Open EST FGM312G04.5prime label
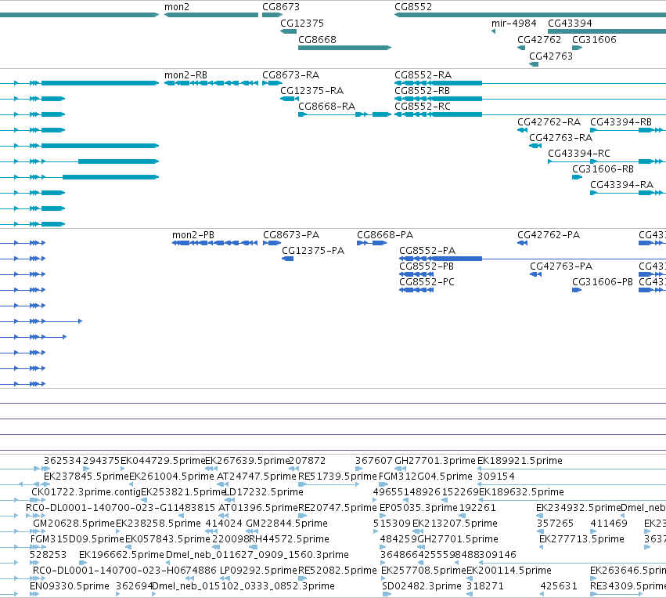This screenshot has height=598, width=666. tap(425, 477)
